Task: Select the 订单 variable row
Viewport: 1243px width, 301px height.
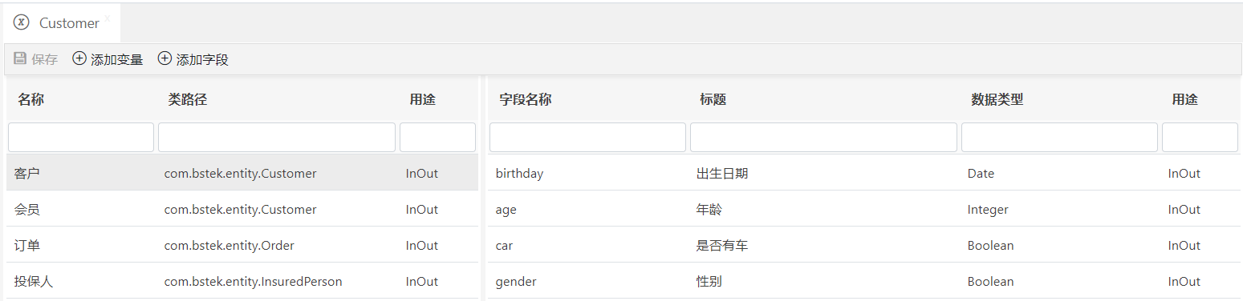Action: (242, 245)
